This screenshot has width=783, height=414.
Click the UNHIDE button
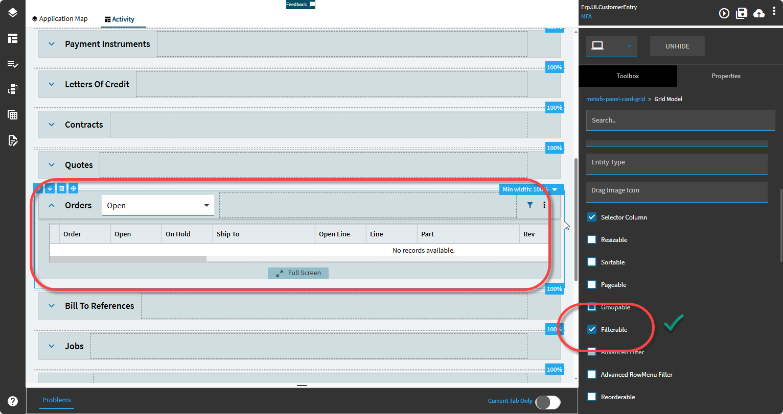(677, 46)
